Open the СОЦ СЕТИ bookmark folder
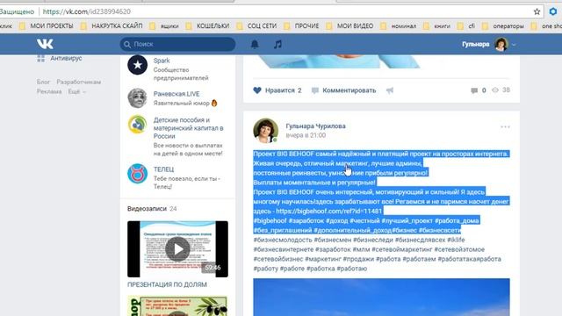This screenshot has width=562, height=316. coord(257,25)
